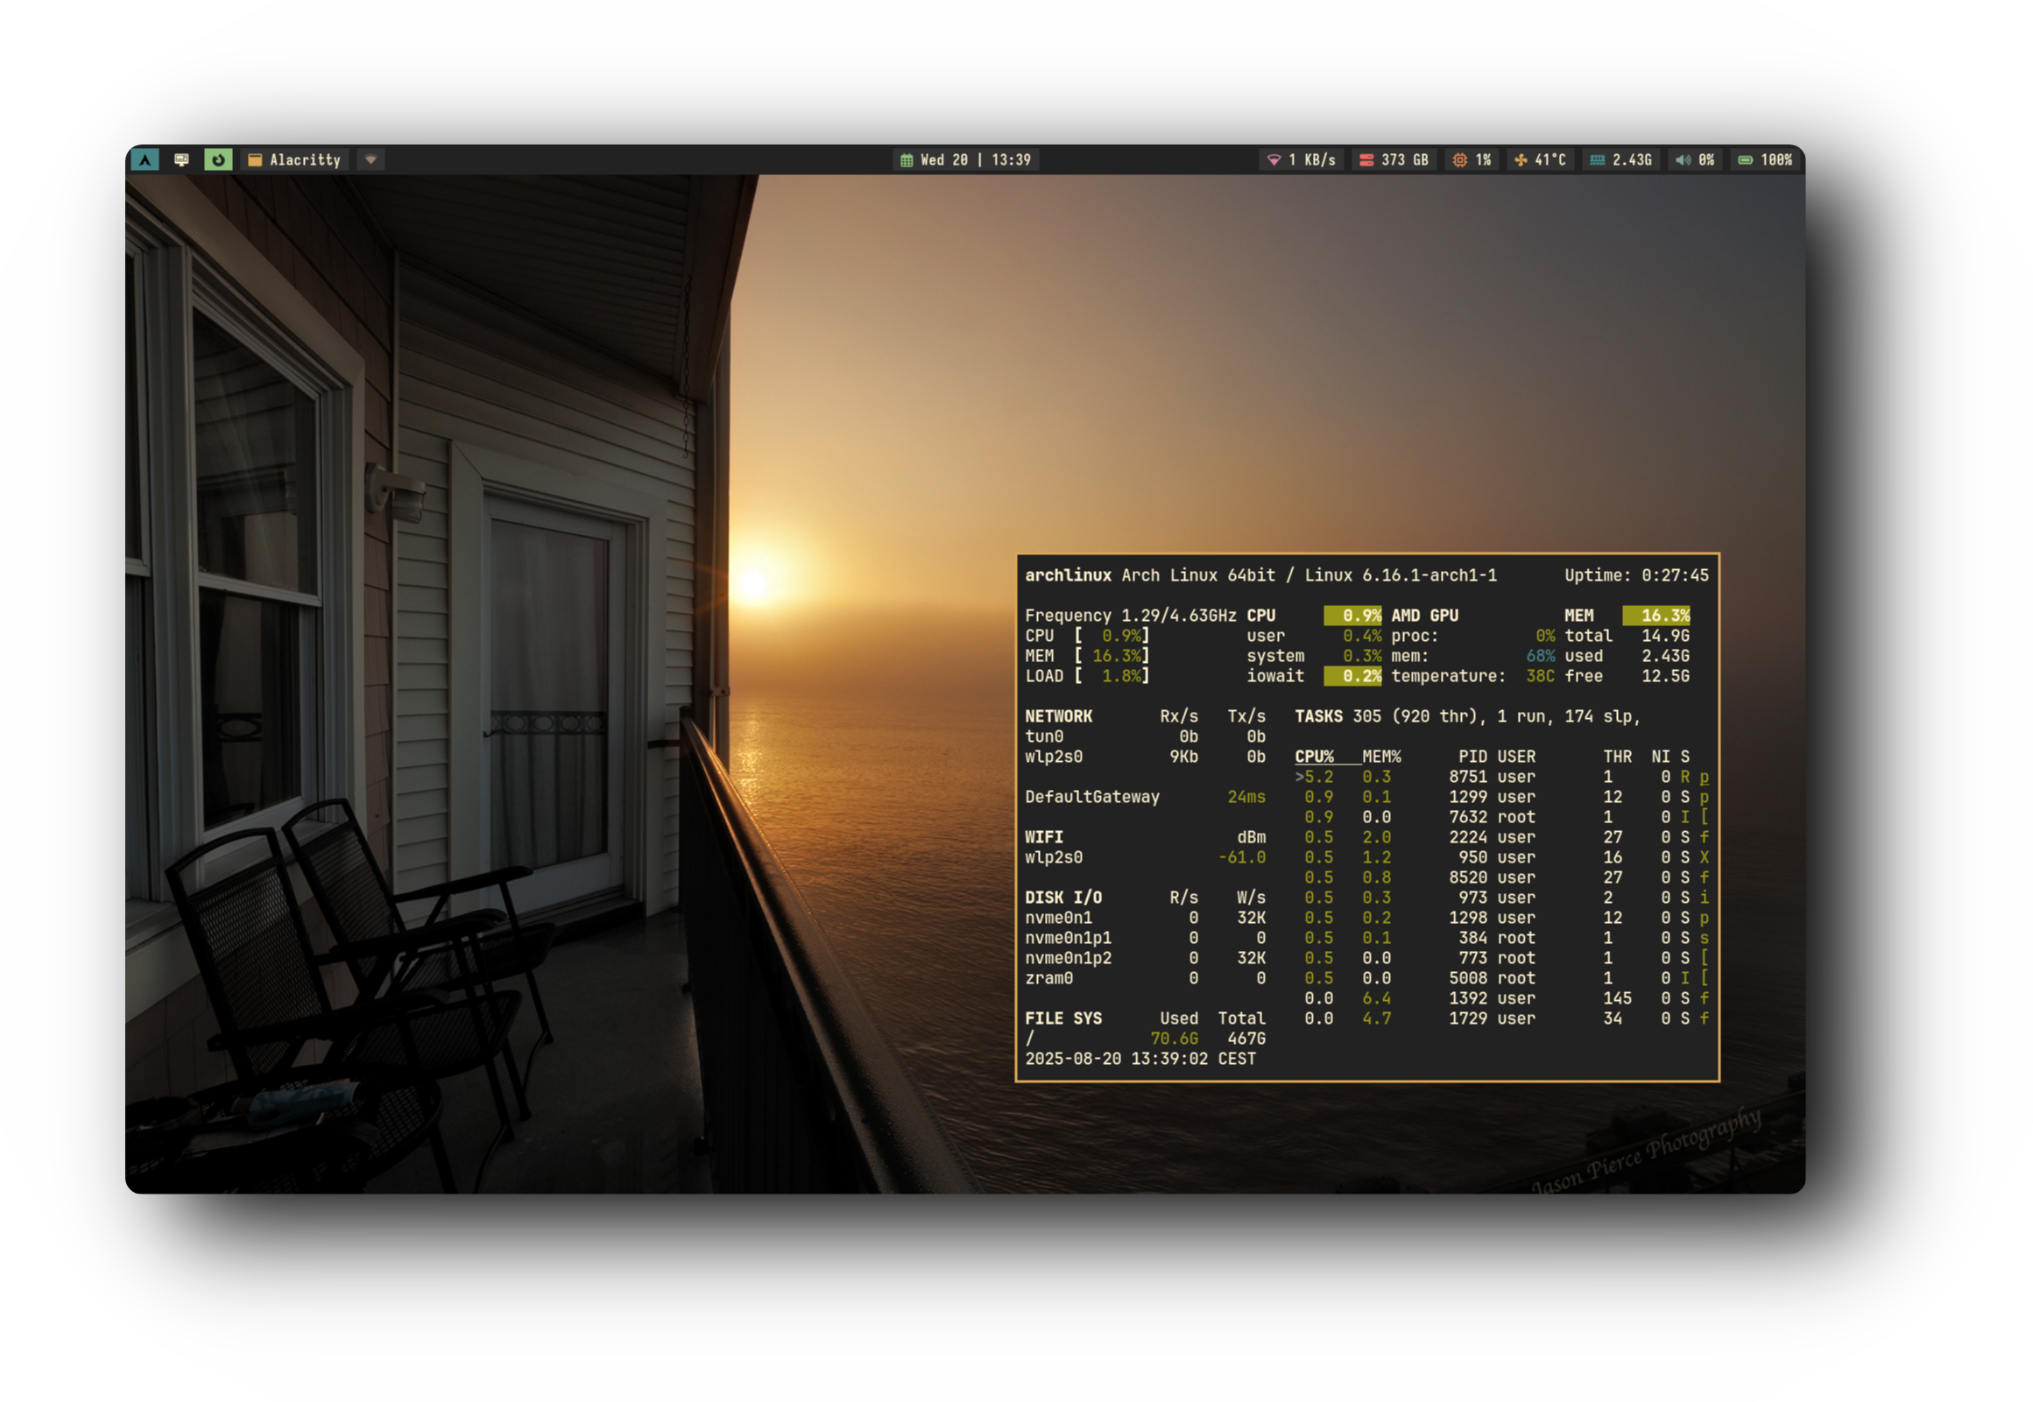Click the WiFi network speed indicator
2033x1402 pixels.
(1301, 160)
